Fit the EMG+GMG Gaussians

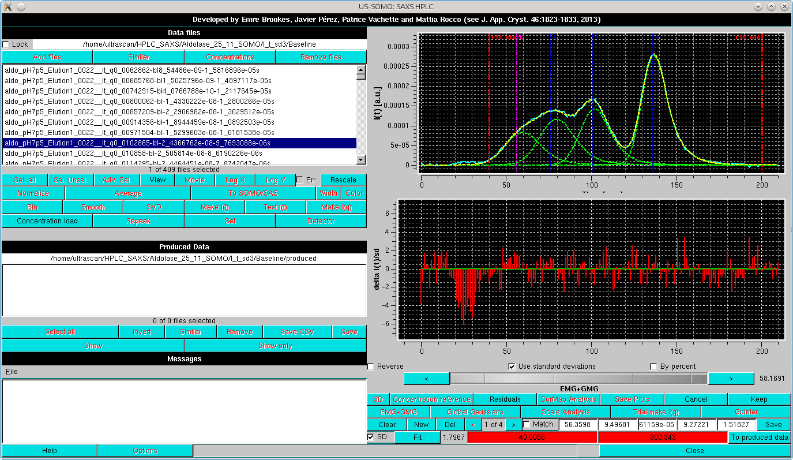tap(417, 437)
